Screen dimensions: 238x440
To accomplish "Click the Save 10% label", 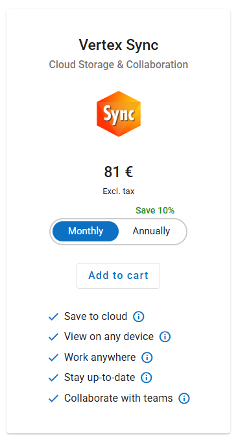I will coord(155,210).
